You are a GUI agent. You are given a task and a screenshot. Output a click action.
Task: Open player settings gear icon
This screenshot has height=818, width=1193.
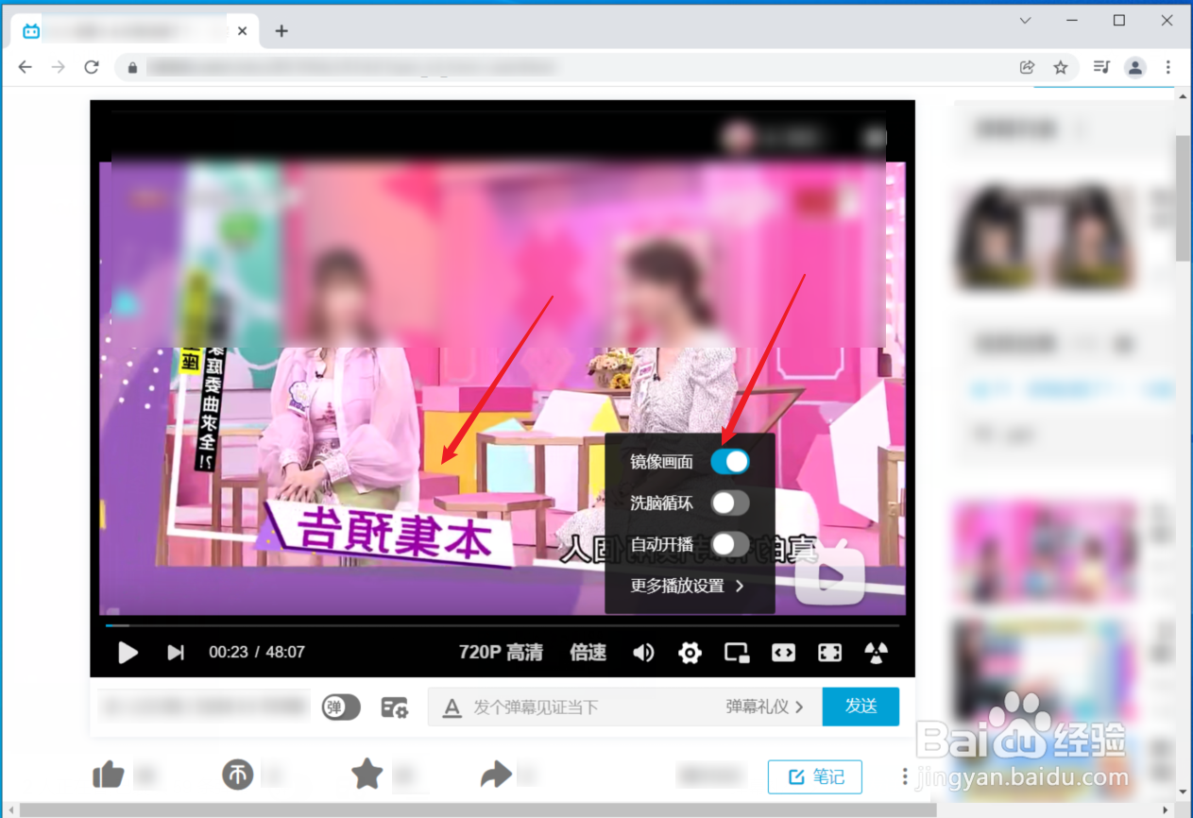point(690,653)
